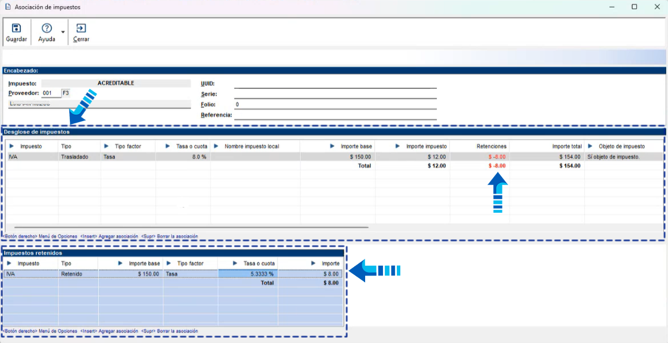The image size is (668, 343).
Task: Click the Tipo factor arrow in Impuestos retenidos
Action: [x=169, y=263]
